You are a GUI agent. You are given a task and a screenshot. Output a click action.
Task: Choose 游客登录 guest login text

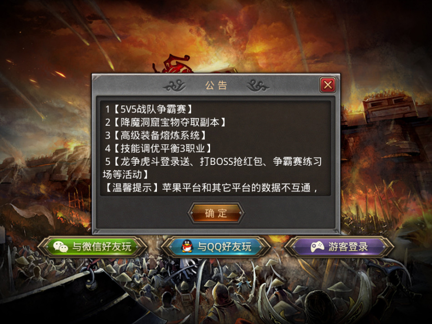coord(348,247)
